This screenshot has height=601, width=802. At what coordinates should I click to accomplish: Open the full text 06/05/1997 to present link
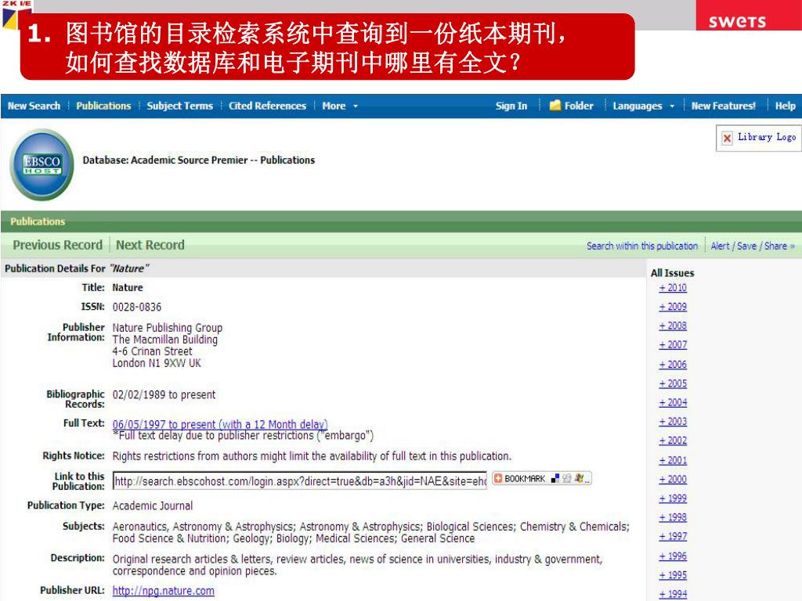tap(220, 424)
